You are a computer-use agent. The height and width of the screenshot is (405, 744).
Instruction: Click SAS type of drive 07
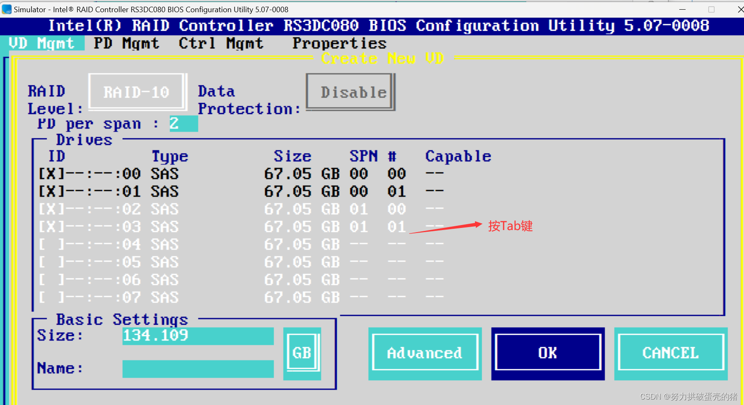(x=165, y=297)
